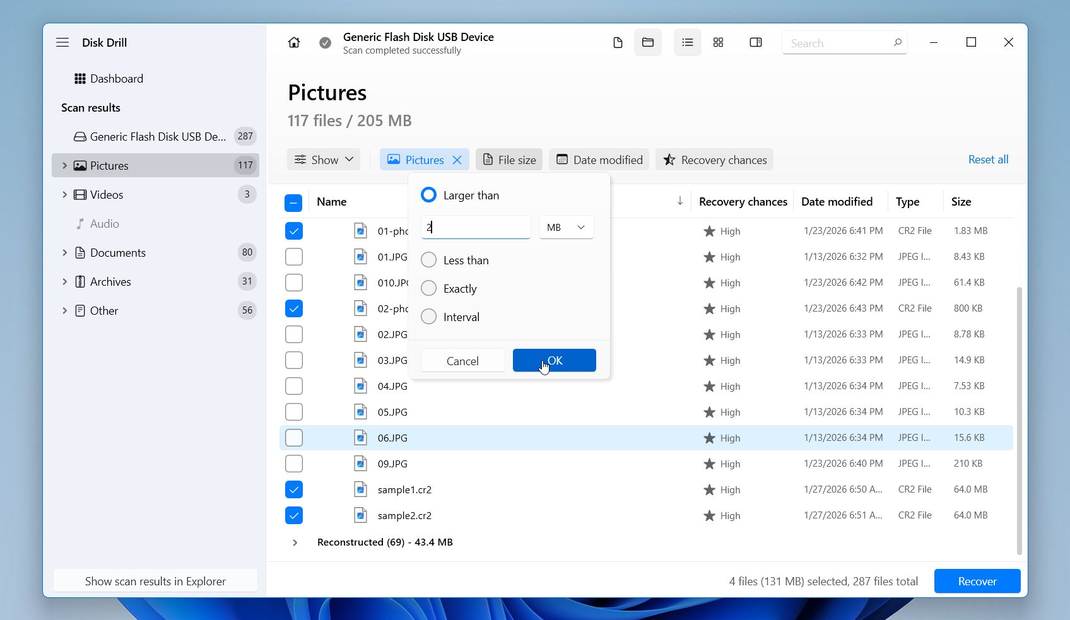This screenshot has height=620, width=1070.
Task: Select the grid view layout icon
Action: [x=718, y=43]
